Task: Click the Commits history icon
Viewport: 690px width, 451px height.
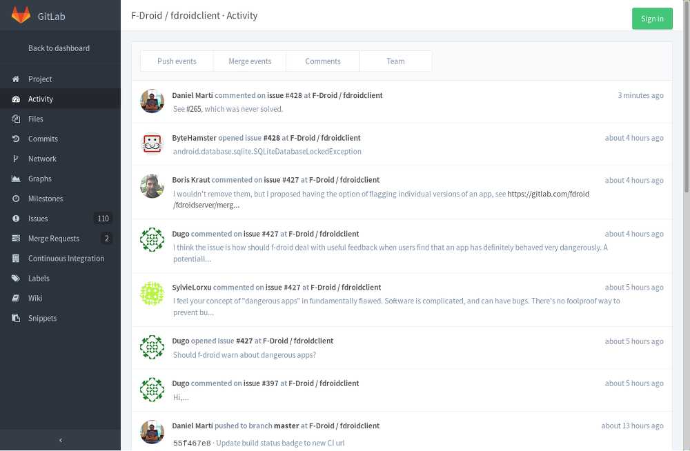Action: point(16,139)
